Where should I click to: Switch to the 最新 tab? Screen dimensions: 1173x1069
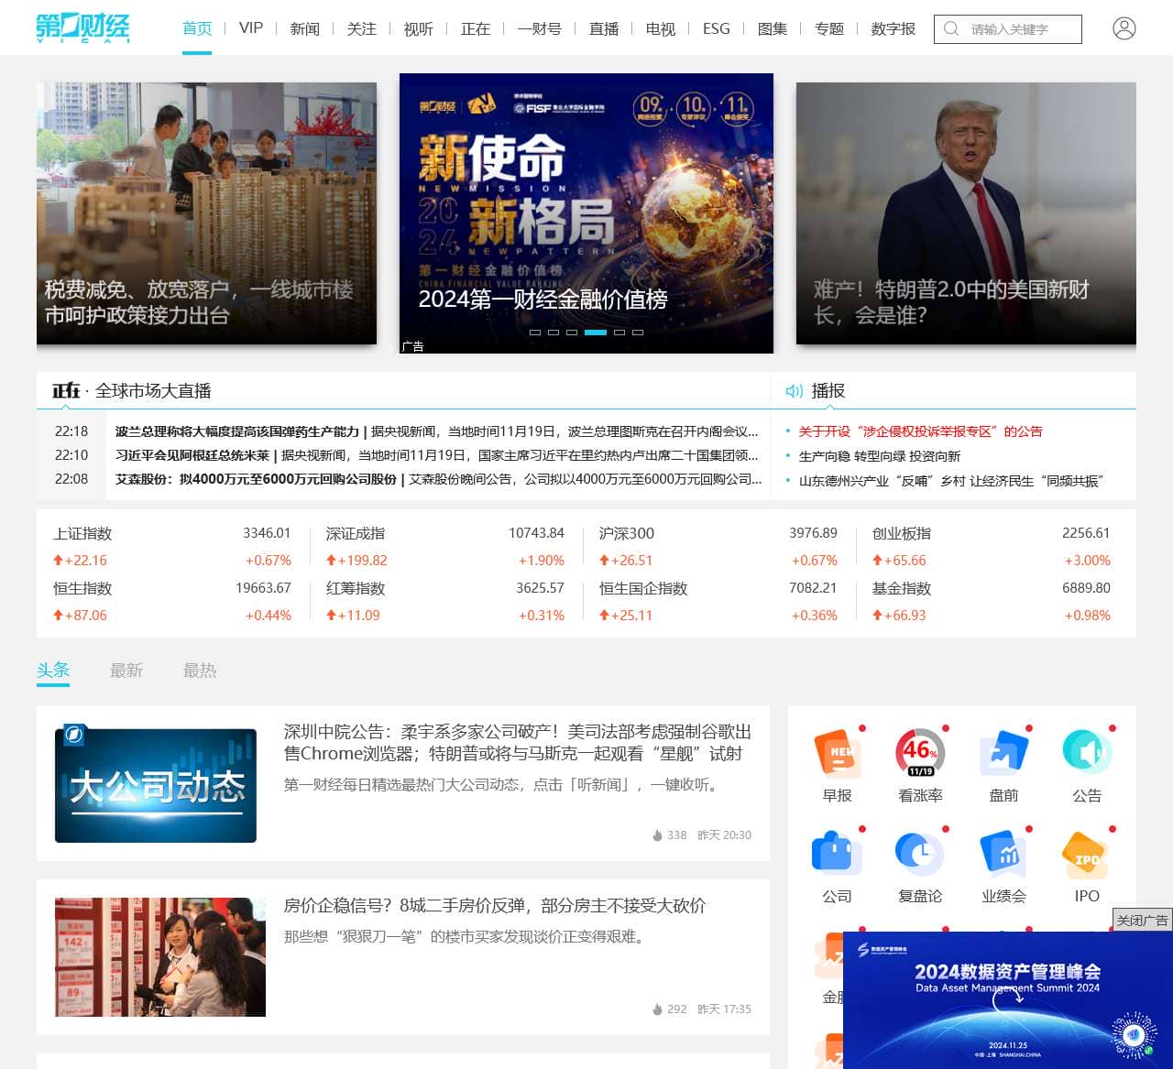pyautogui.click(x=126, y=670)
